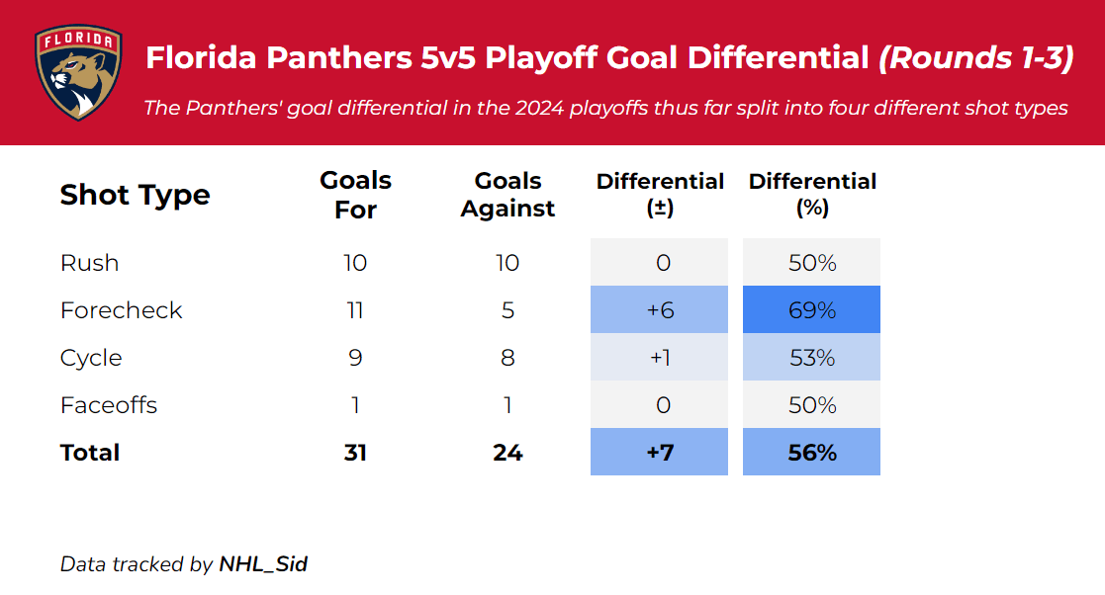Click the Faceoffs row label
This screenshot has height=595, width=1105.
point(109,405)
